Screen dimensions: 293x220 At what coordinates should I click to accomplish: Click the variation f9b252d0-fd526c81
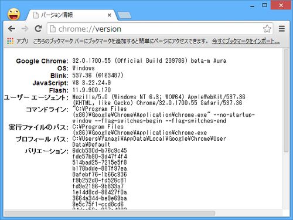[99, 180]
